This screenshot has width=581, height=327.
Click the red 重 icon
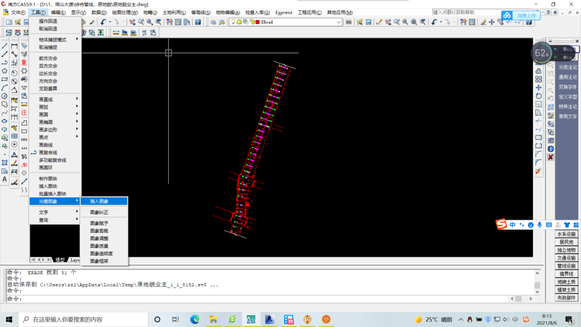tap(24, 62)
